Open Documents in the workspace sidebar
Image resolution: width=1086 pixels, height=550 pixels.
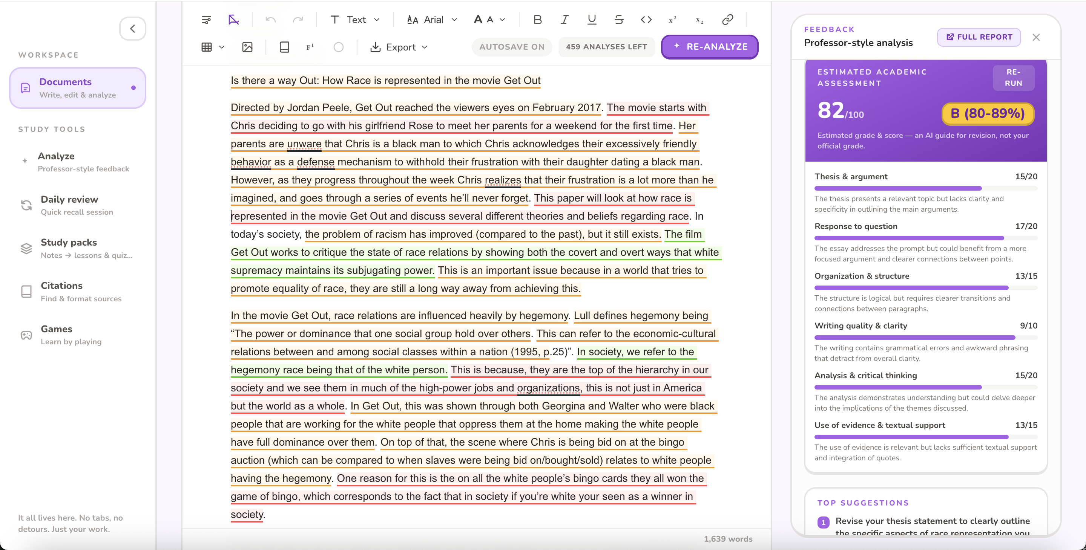78,88
